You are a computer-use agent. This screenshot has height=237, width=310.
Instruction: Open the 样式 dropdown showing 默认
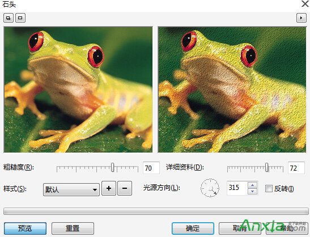(x=71, y=189)
